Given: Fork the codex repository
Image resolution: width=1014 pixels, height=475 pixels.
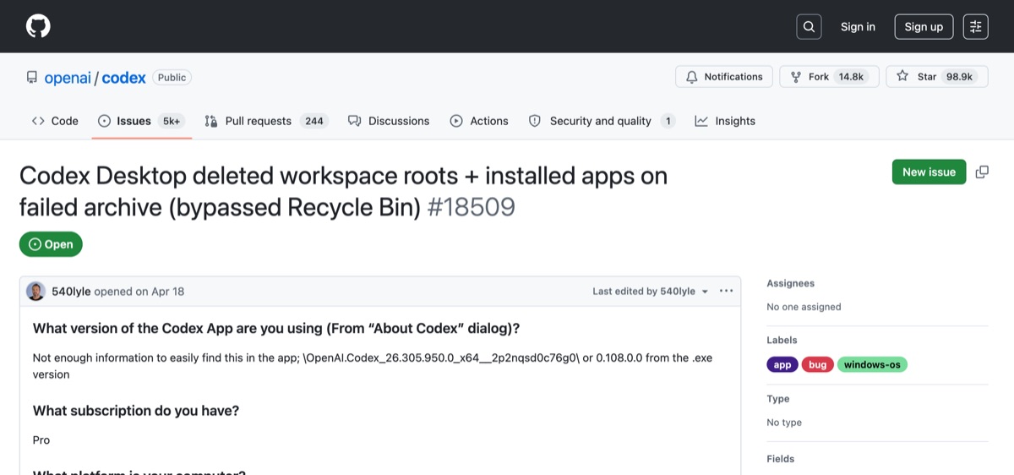Looking at the screenshot, I should pyautogui.click(x=829, y=77).
